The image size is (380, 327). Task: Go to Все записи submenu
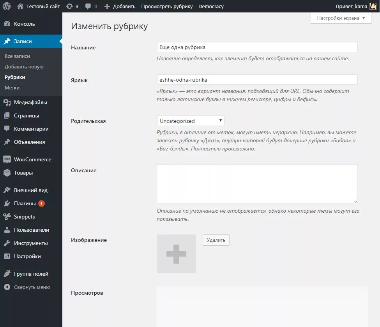(17, 56)
